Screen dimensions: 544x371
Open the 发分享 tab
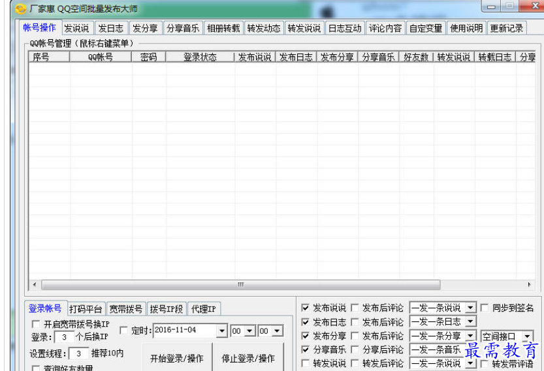click(145, 28)
